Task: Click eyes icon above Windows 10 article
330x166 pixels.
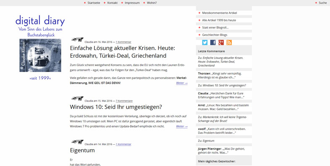Action: [x=77, y=99]
